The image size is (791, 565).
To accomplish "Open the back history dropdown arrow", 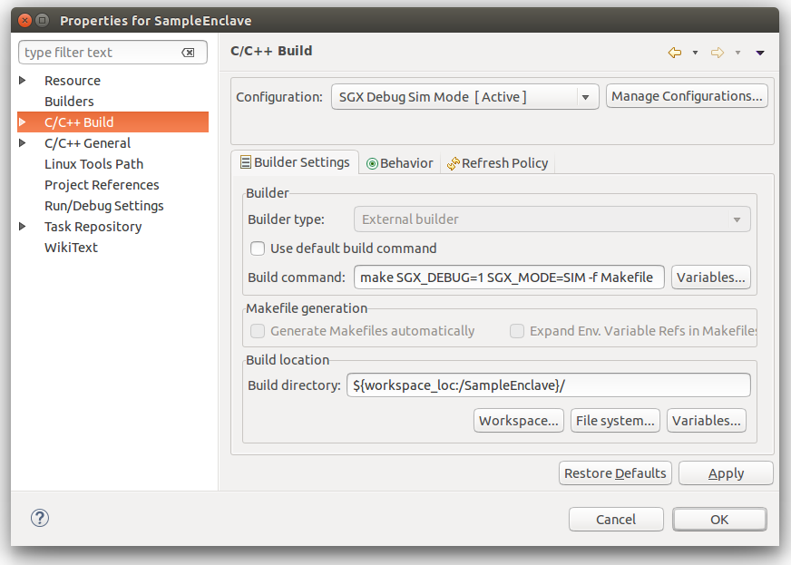I will [x=695, y=53].
